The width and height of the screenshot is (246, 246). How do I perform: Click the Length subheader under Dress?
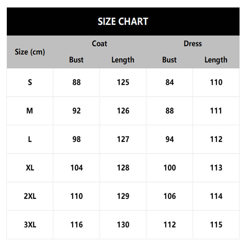click(x=216, y=60)
